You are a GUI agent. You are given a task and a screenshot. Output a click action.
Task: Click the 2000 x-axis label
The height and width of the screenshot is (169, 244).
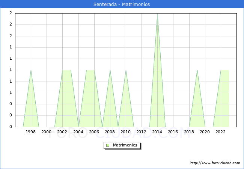click(47, 132)
